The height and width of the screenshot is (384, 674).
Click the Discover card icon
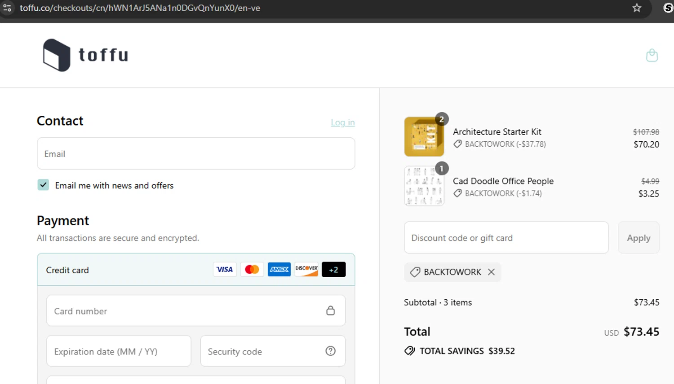[306, 270]
